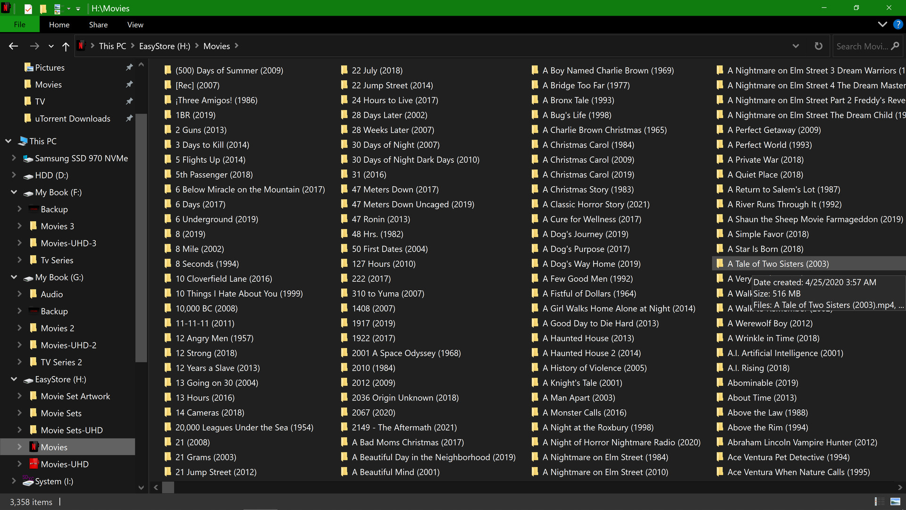The image size is (906, 510).
Task: Refresh the Movies folder view
Action: pos(819,46)
